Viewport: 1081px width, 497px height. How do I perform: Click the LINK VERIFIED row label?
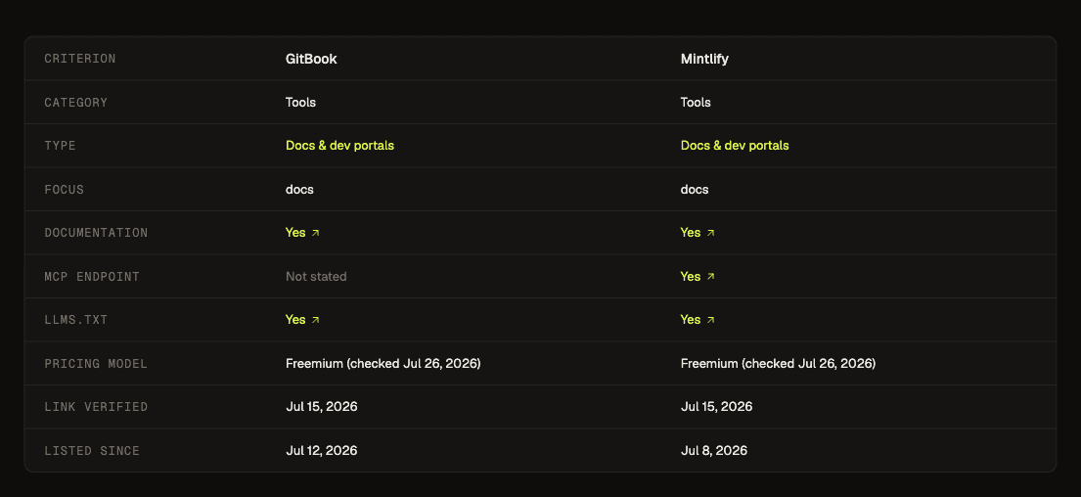(x=96, y=407)
